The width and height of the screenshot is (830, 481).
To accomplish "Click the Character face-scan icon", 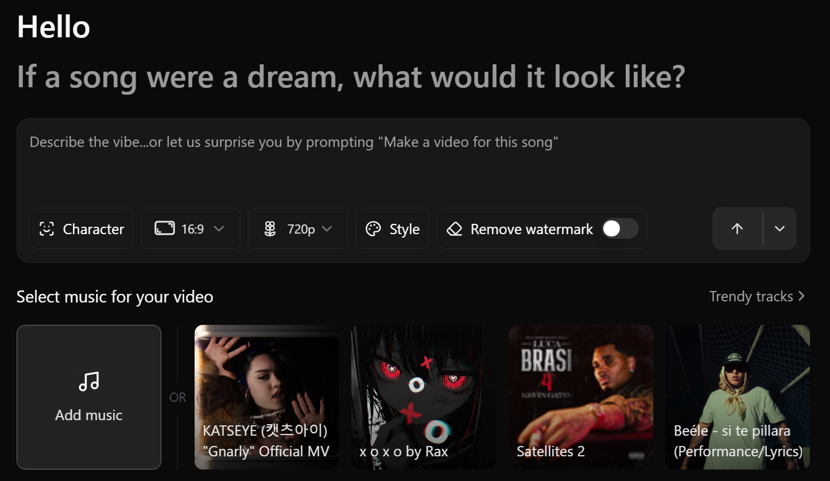I will coord(46,229).
